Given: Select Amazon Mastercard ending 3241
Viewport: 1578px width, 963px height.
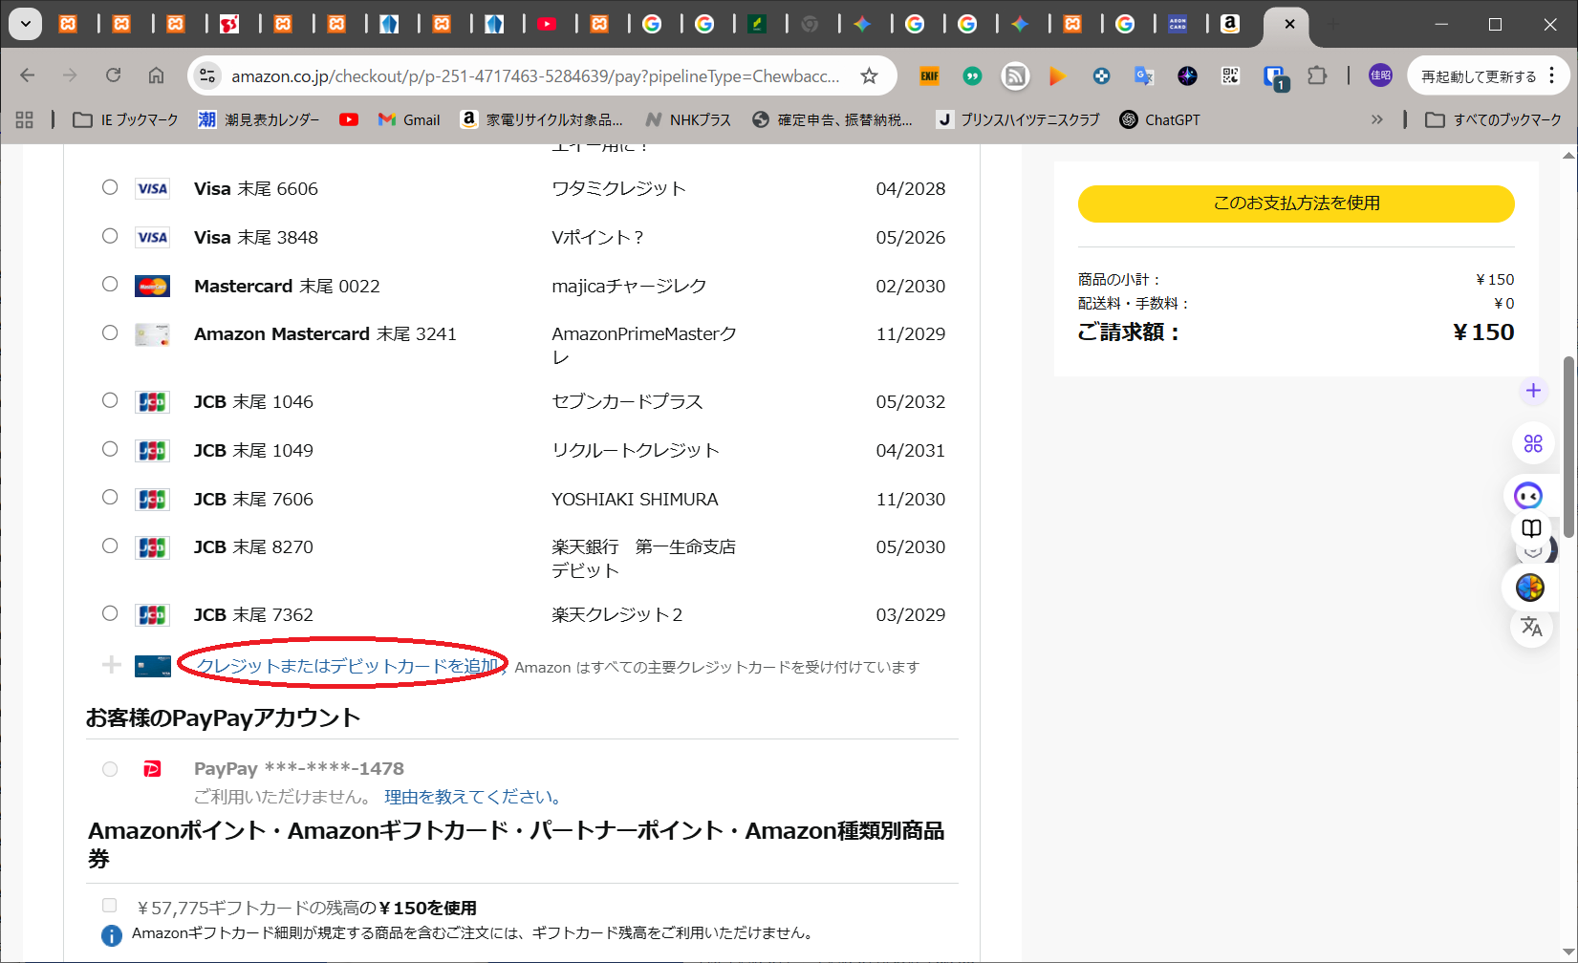Looking at the screenshot, I should click(x=110, y=333).
